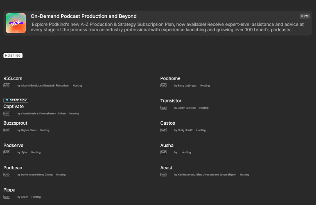Open the Podserve listing

[13, 145]
